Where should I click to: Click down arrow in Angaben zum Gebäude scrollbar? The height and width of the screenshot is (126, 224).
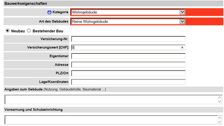(x=219, y=101)
